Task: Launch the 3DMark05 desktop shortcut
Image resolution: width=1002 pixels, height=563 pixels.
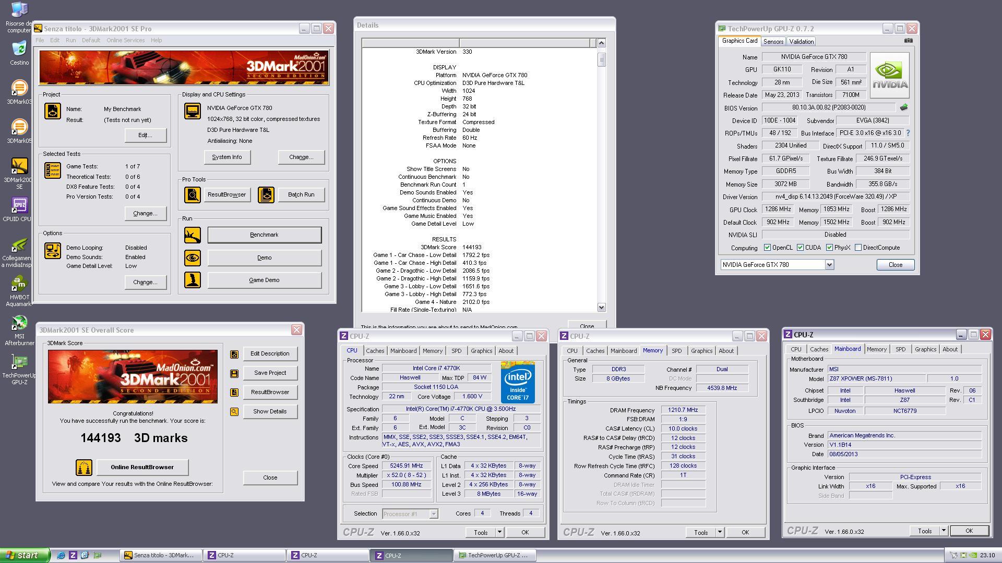Action: (x=19, y=131)
